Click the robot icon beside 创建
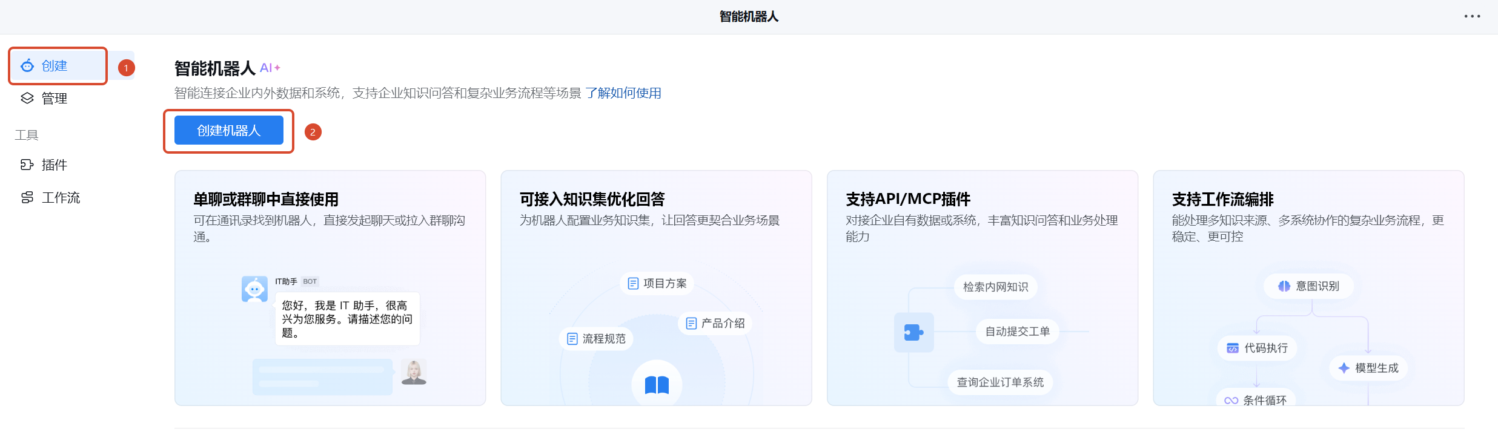 pyautogui.click(x=27, y=66)
